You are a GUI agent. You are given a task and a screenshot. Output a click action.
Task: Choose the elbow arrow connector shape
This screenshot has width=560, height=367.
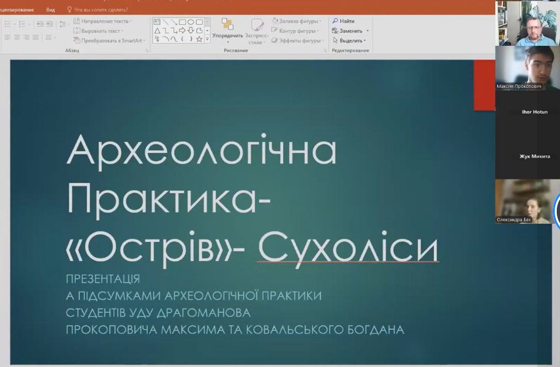point(174,31)
